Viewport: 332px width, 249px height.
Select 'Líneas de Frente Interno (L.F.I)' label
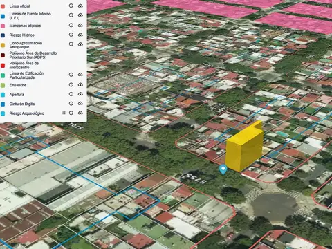pos(30,16)
